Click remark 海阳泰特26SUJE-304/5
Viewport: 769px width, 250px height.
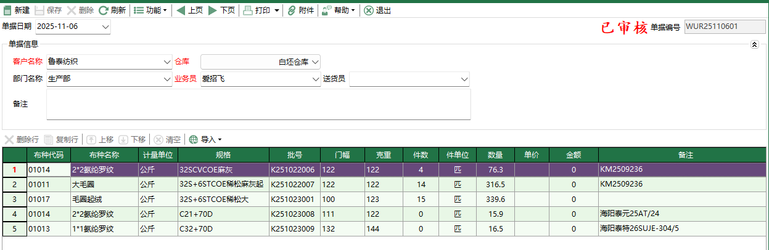pyautogui.click(x=682, y=229)
